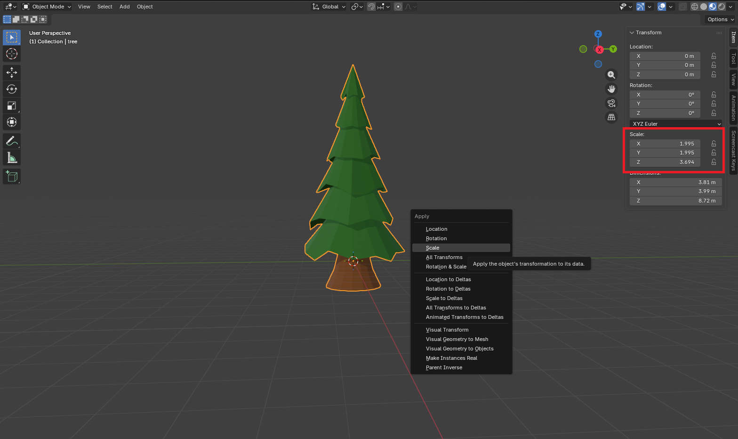Select the Add Cube tool

click(x=12, y=177)
